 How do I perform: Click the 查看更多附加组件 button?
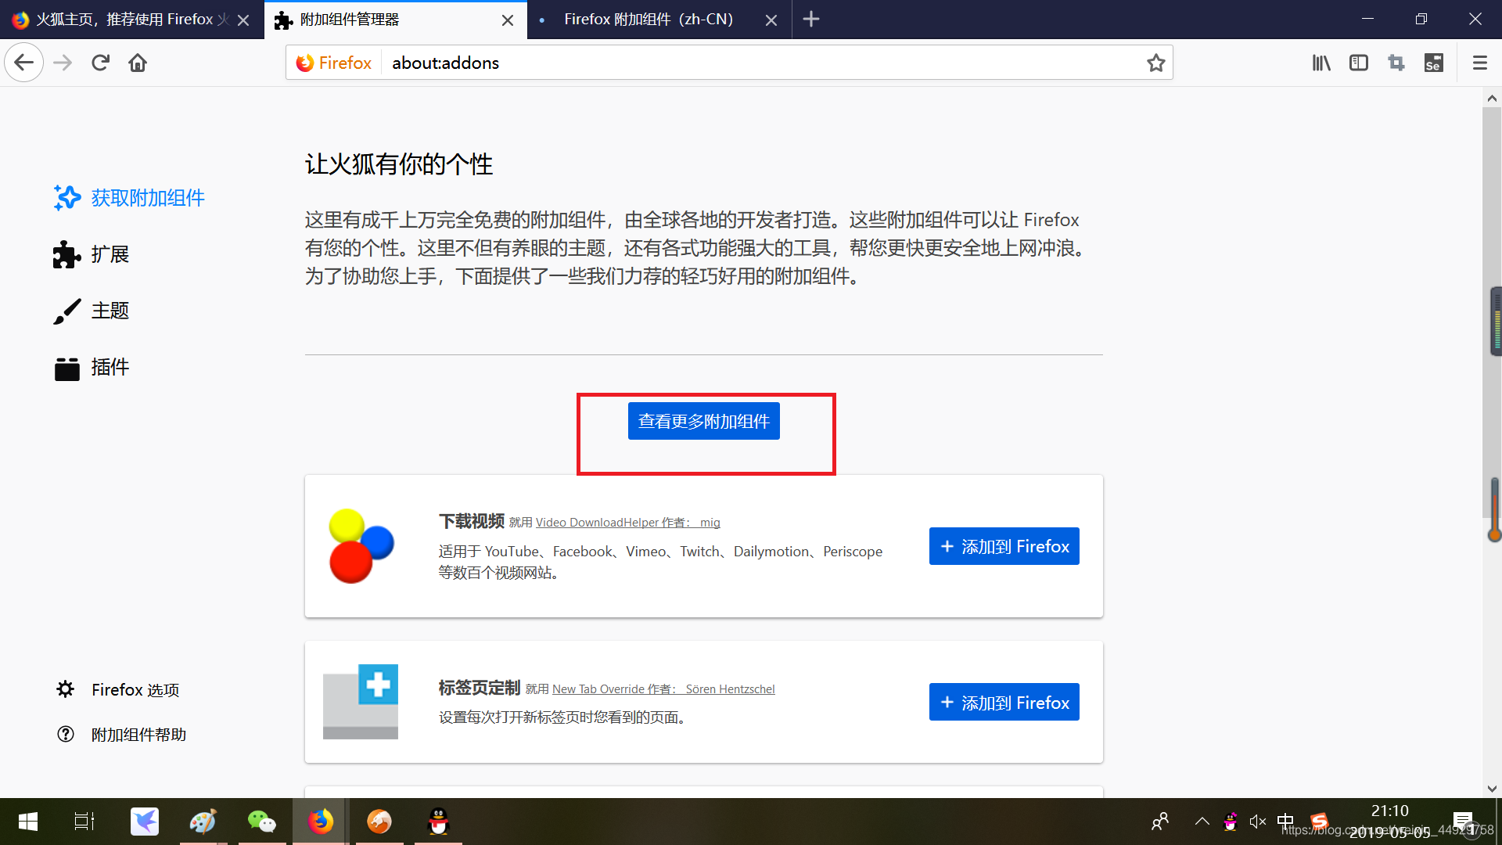703,421
